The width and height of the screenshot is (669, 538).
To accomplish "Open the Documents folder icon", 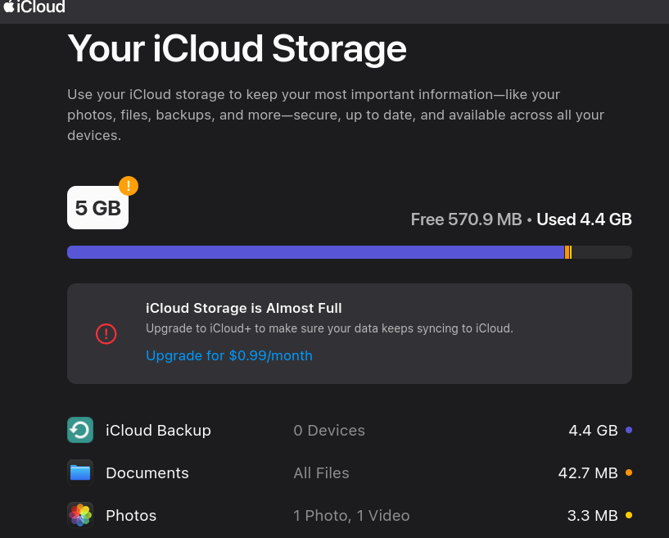I will [80, 472].
